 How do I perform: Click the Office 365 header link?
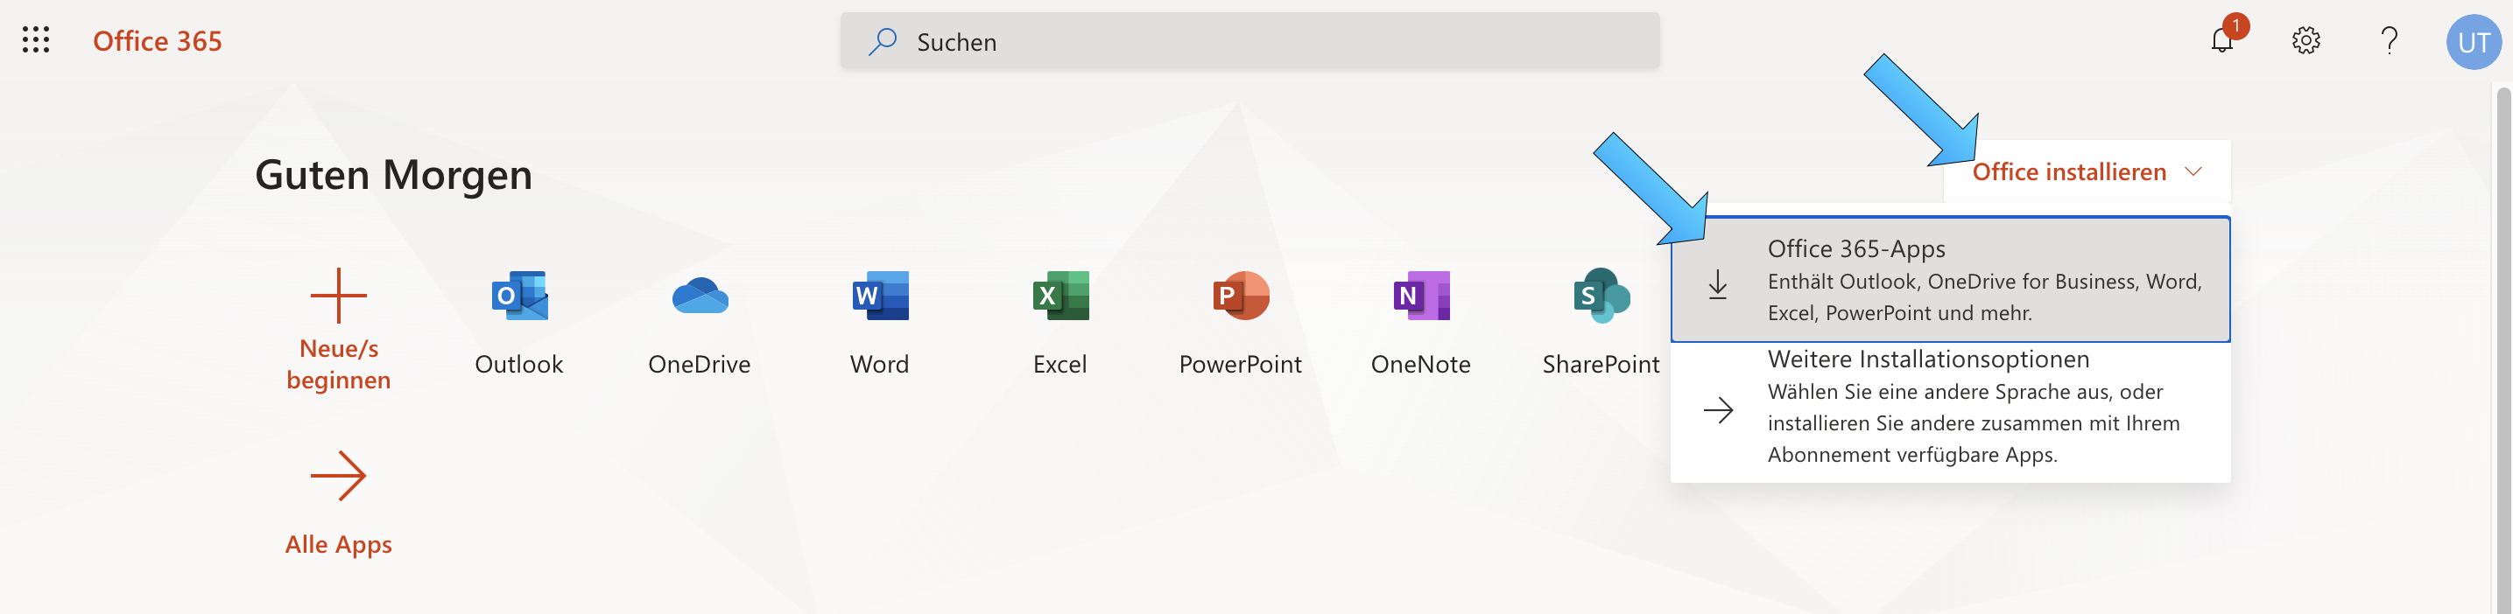point(157,41)
